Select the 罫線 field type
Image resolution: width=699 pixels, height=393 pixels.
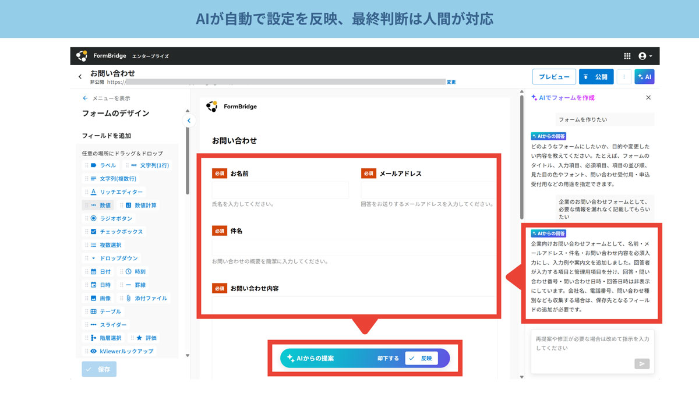(x=133, y=285)
